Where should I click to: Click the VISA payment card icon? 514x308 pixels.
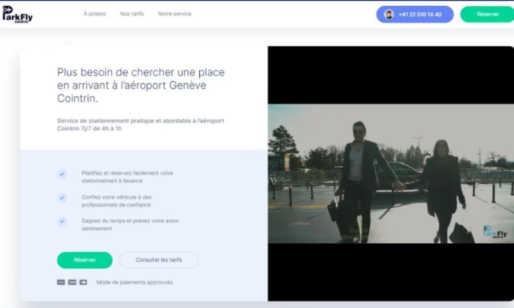tap(72, 282)
